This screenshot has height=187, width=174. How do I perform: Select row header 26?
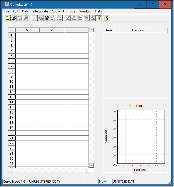pyautogui.click(x=12, y=164)
